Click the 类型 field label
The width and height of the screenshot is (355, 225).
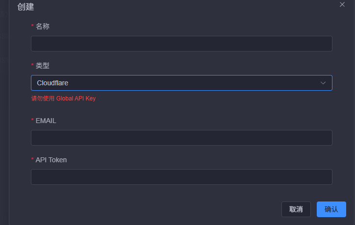(x=43, y=66)
